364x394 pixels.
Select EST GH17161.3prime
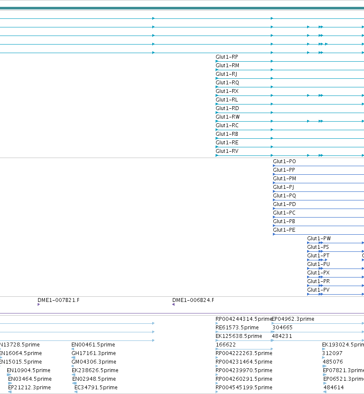94,353
